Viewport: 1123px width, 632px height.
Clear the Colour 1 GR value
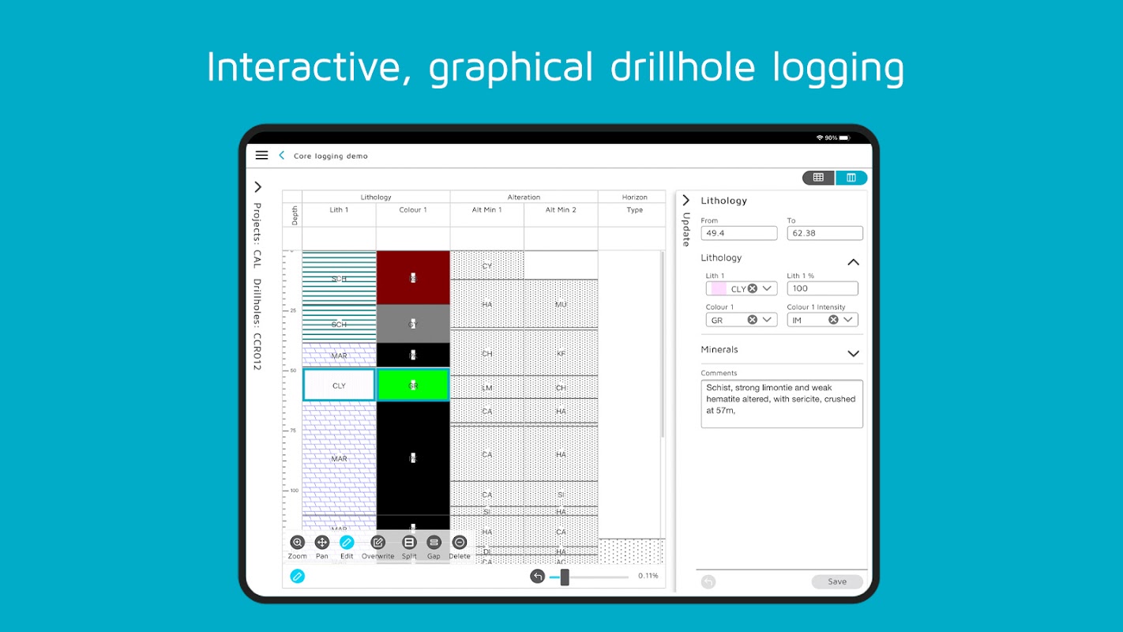[753, 320]
